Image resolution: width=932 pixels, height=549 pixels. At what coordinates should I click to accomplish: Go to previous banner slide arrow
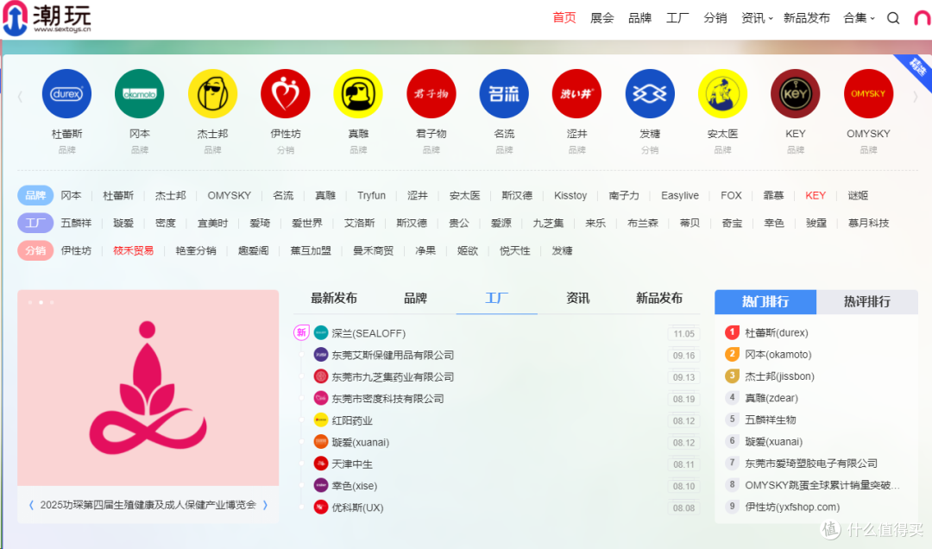[31, 505]
